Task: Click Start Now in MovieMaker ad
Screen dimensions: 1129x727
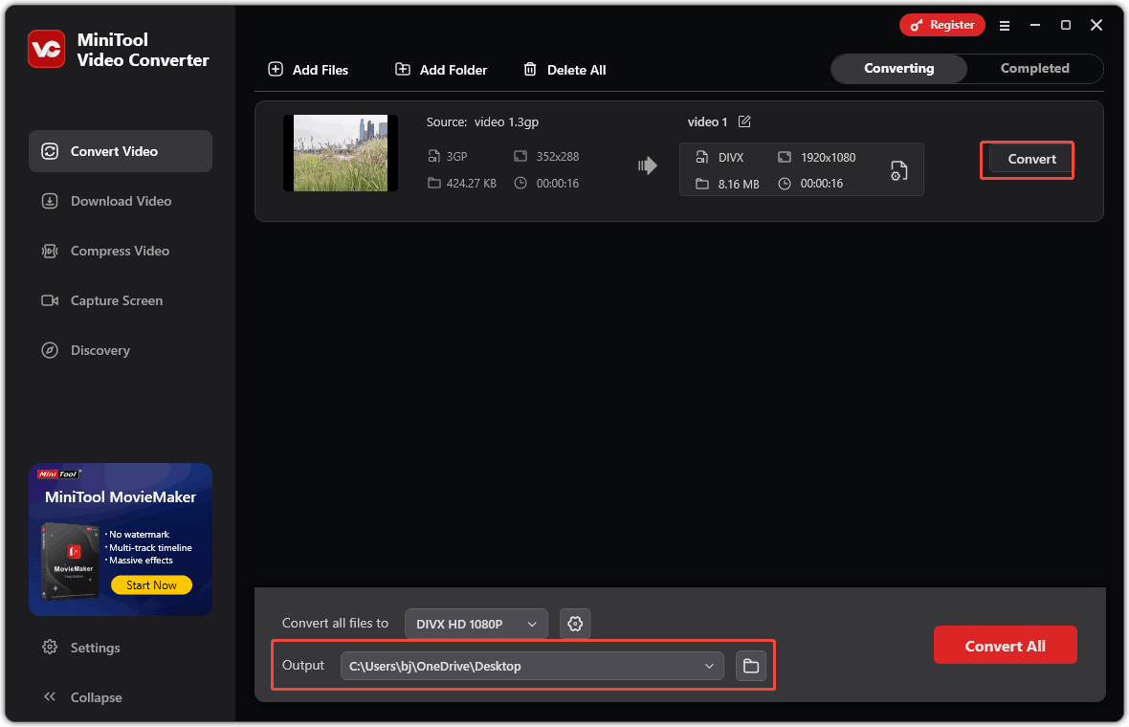Action: 151,585
